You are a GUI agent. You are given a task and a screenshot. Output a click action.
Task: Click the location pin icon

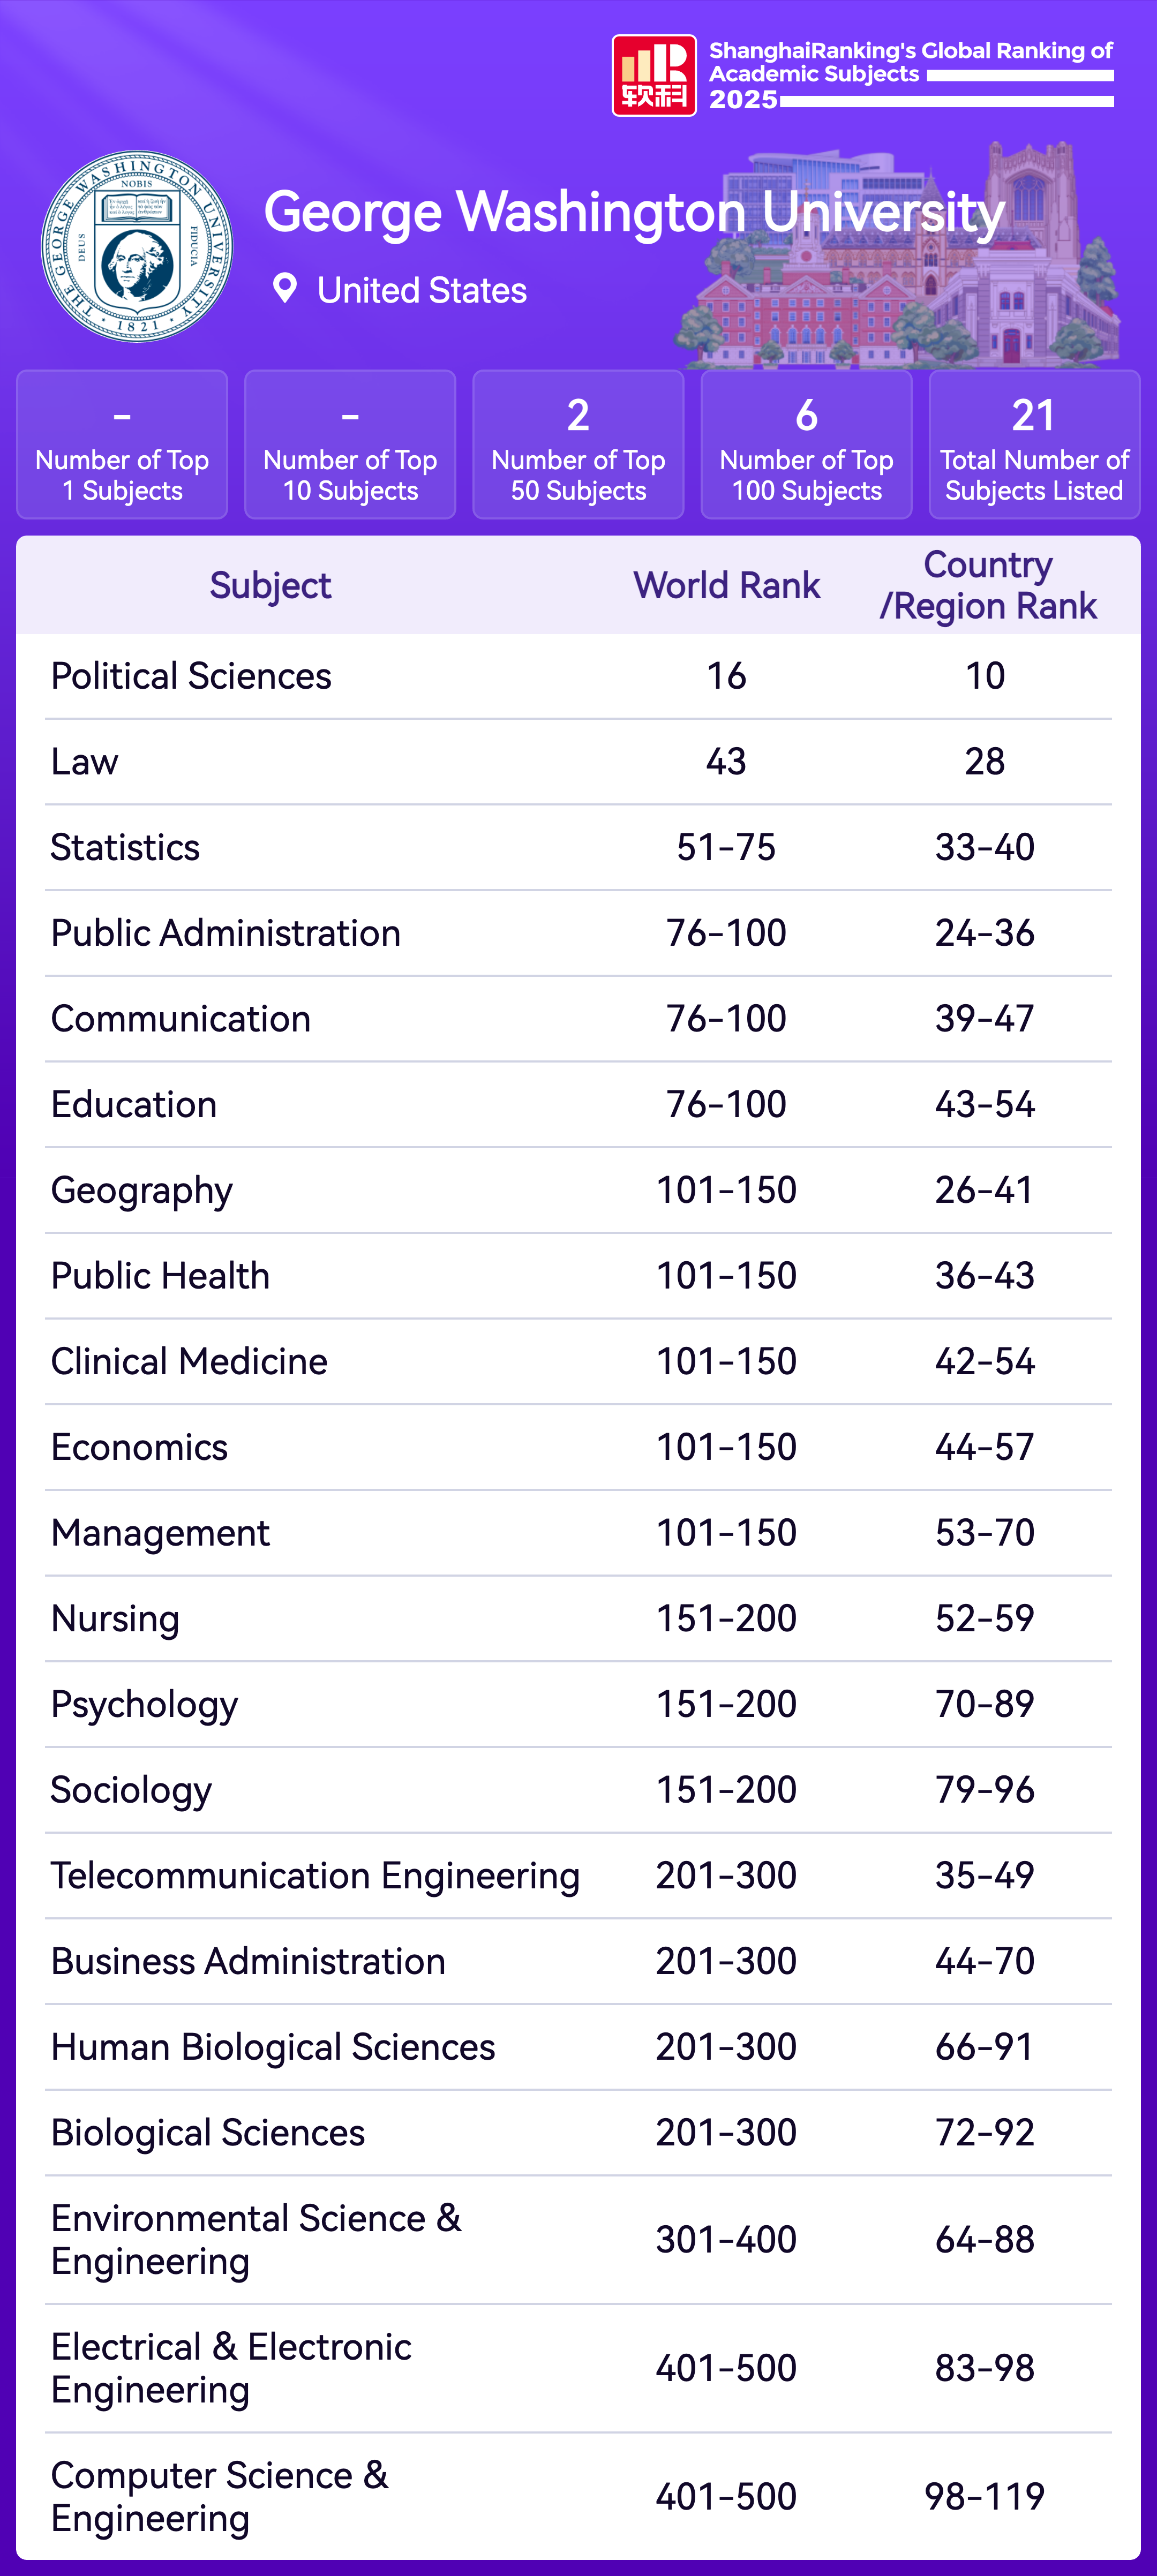pyautogui.click(x=285, y=289)
